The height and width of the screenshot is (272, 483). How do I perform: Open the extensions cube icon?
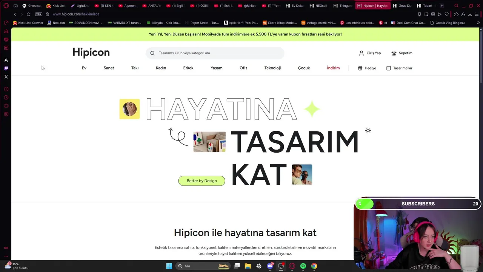pos(456,14)
